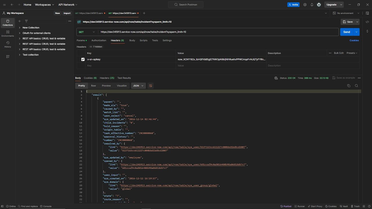Click the Save button

(x=348, y=22)
